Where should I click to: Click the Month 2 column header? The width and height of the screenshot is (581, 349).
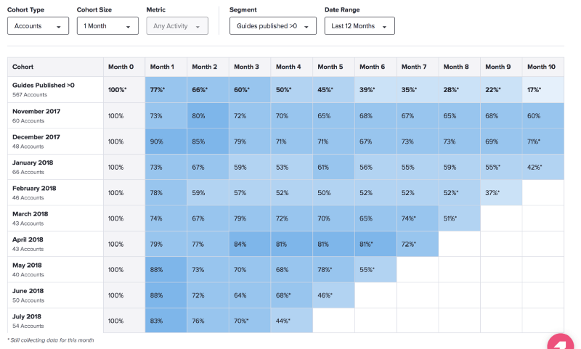pyautogui.click(x=208, y=67)
